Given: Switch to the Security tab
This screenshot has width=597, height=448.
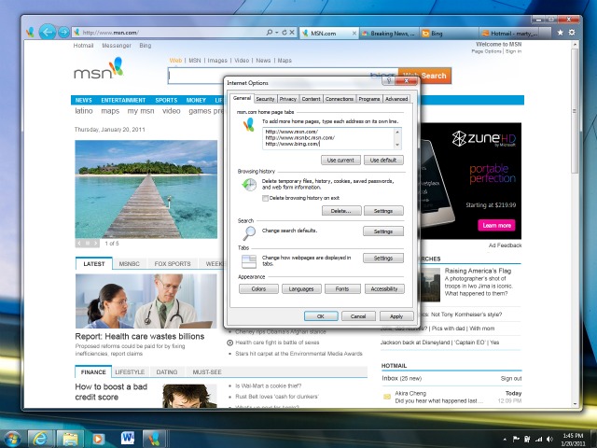Looking at the screenshot, I should coord(265,99).
